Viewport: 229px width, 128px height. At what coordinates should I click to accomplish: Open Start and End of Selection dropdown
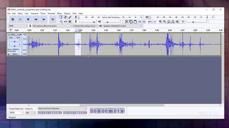(x=62, y=108)
